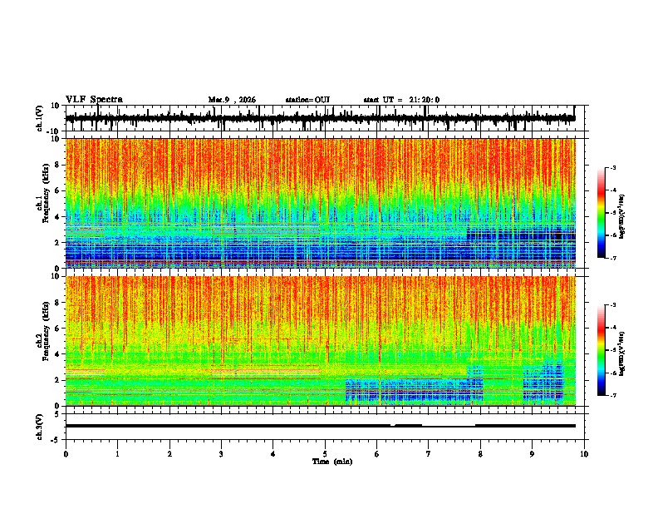This screenshot has height=509, width=658.
Task: Click the -4 tick on ch.2 colorbar
Action: (x=613, y=328)
